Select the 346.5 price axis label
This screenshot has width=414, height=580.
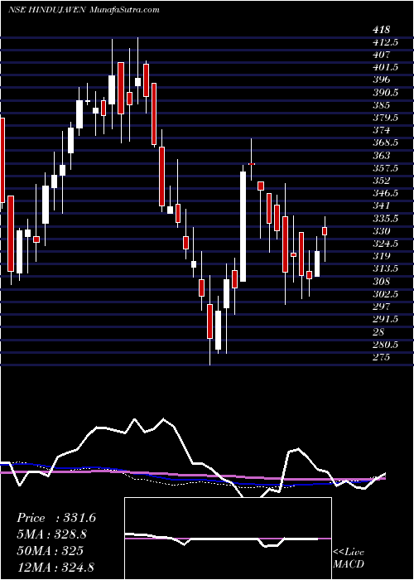point(386,193)
